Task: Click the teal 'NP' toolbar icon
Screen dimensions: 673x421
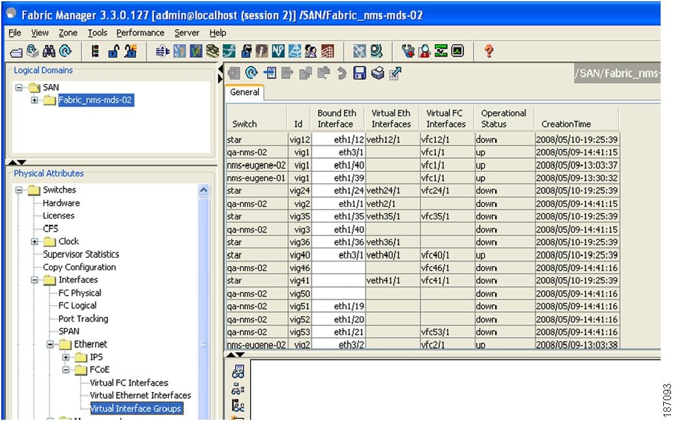Action: point(278,51)
